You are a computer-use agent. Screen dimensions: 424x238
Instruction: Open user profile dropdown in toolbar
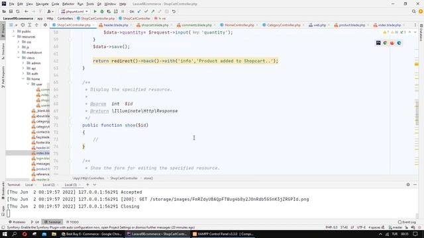pos(50,12)
